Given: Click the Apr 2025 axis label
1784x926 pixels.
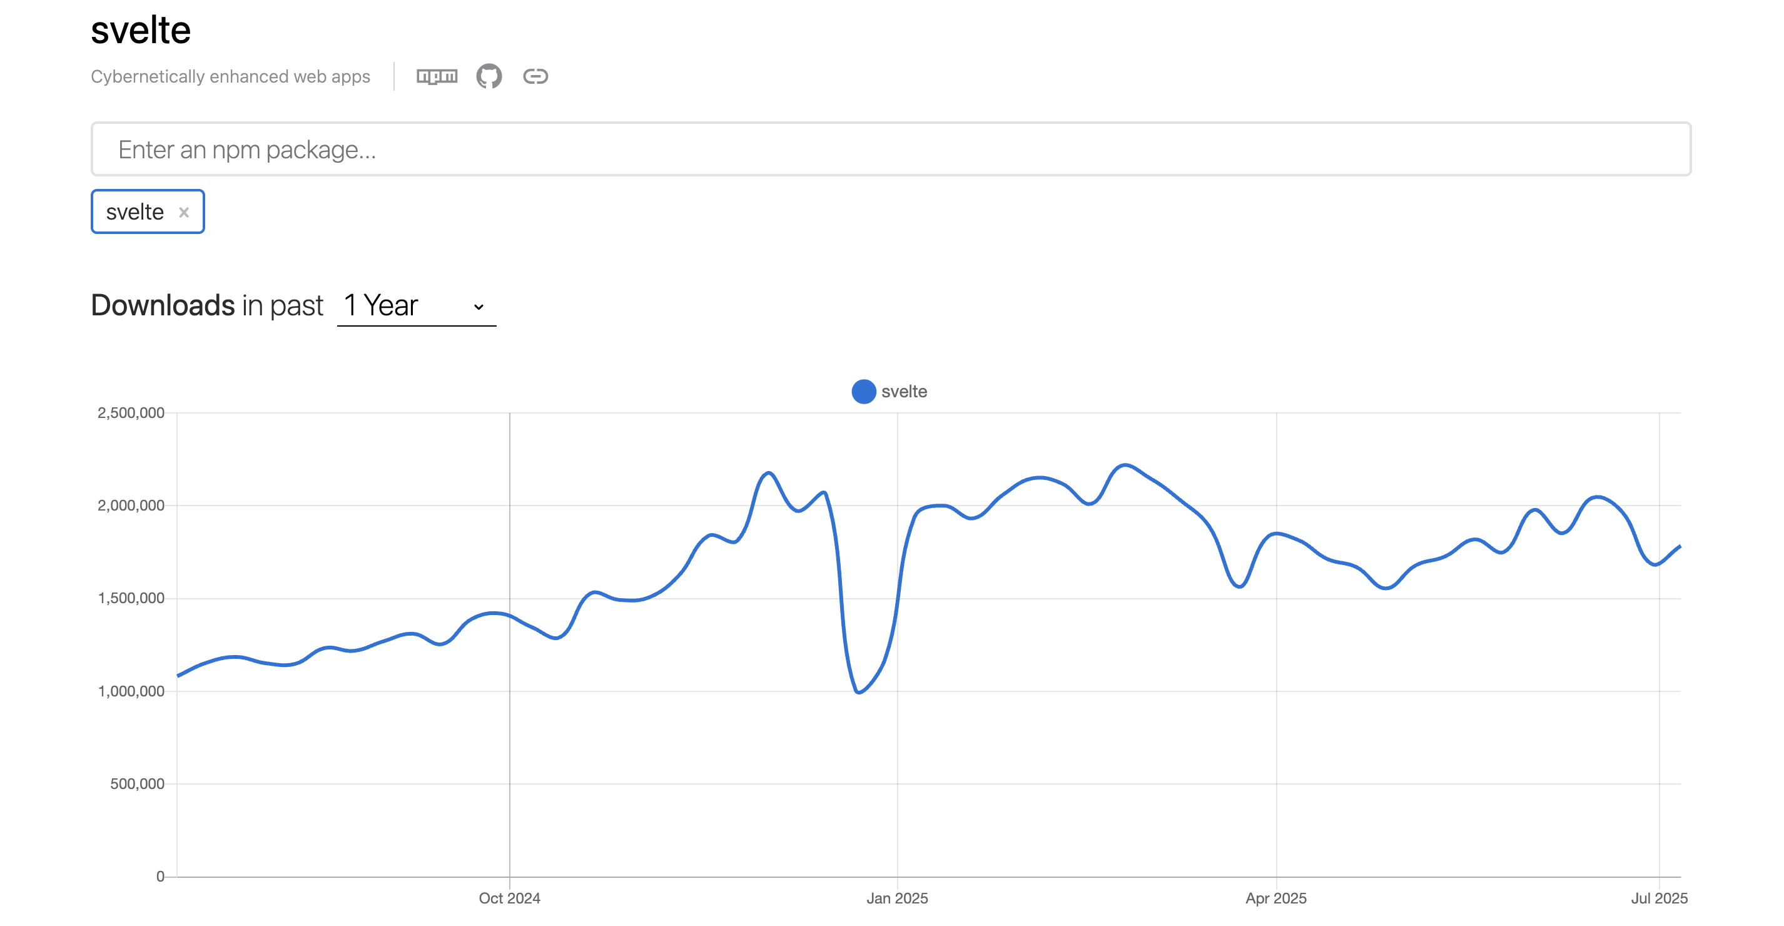Looking at the screenshot, I should point(1275,898).
